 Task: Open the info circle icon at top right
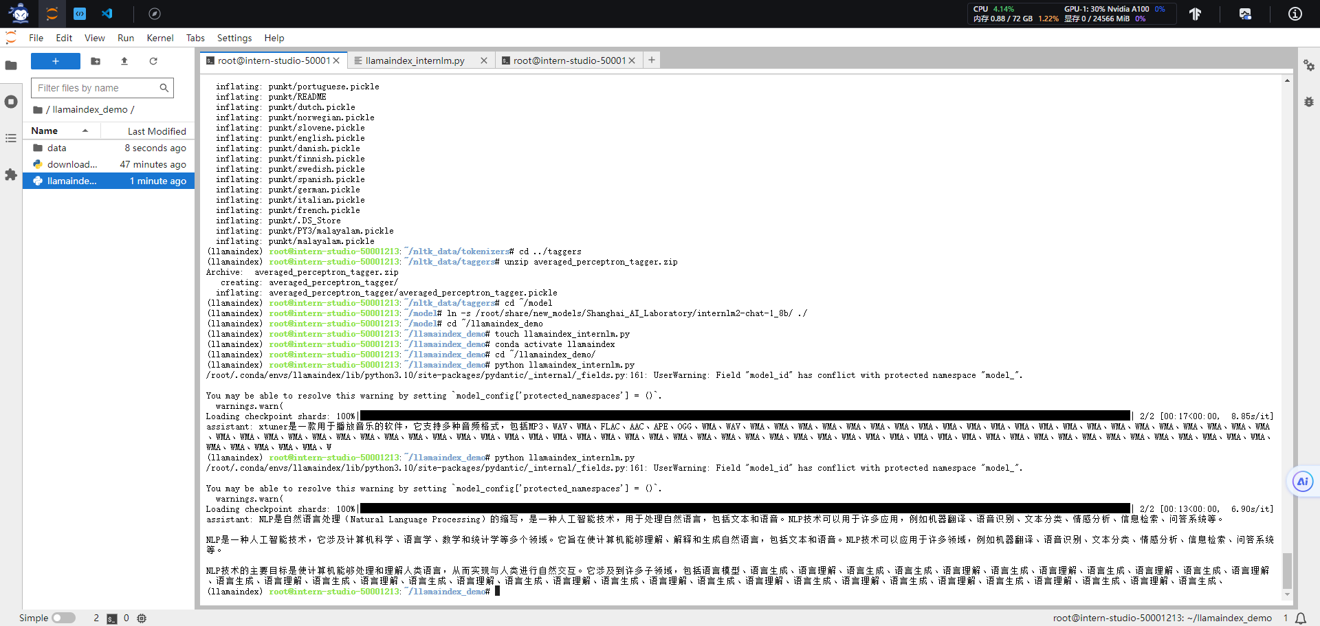point(1295,14)
